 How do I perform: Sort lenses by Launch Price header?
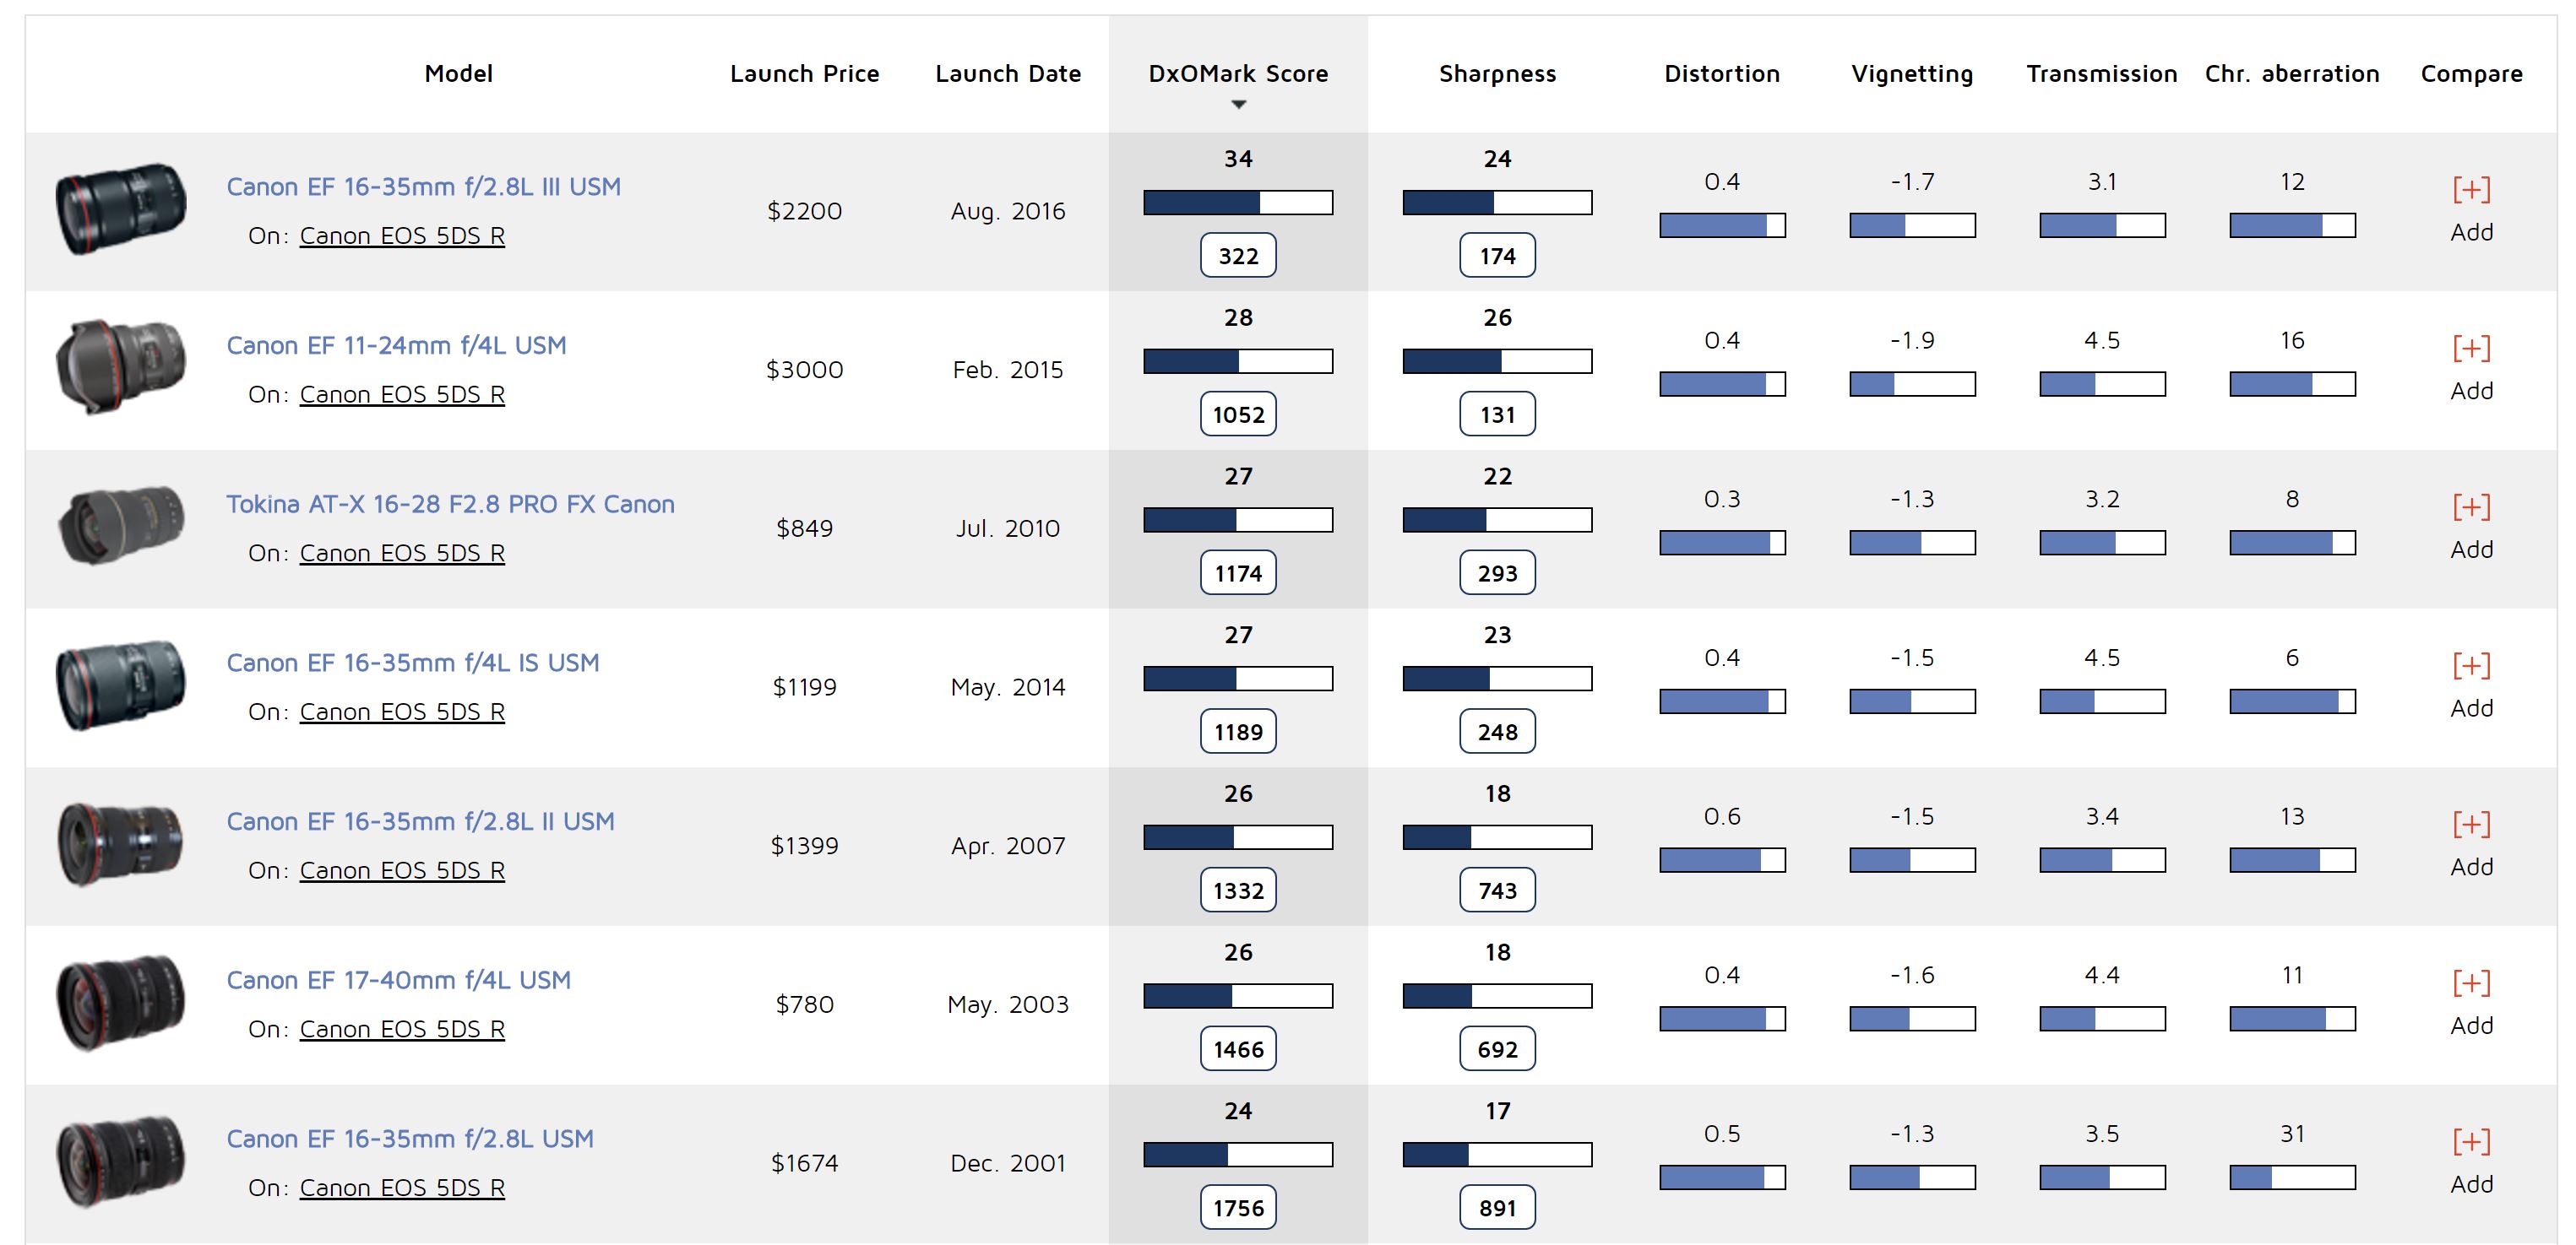coord(804,74)
